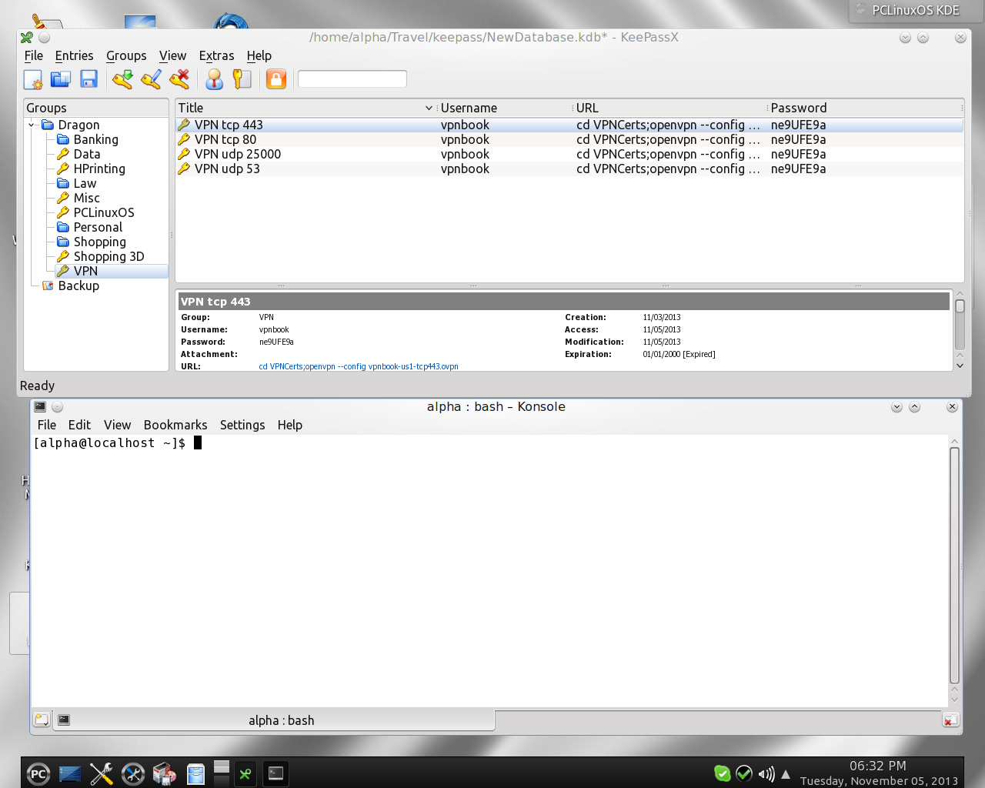Click the Konsole new tab icon

[42, 720]
